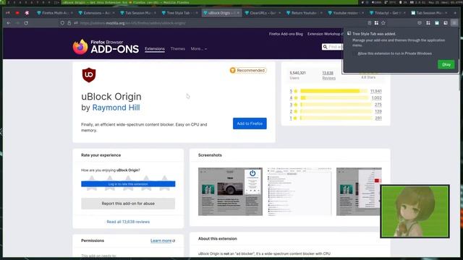This screenshot has width=463, height=260.
Task: Switch to the first Tab Session Manager tab
Action: tap(138, 13)
